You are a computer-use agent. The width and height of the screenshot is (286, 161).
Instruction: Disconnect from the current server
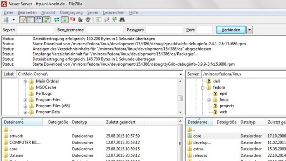(x=80, y=20)
